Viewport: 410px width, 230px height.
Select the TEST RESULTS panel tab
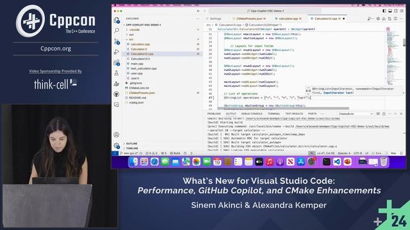pyautogui.click(x=294, y=114)
